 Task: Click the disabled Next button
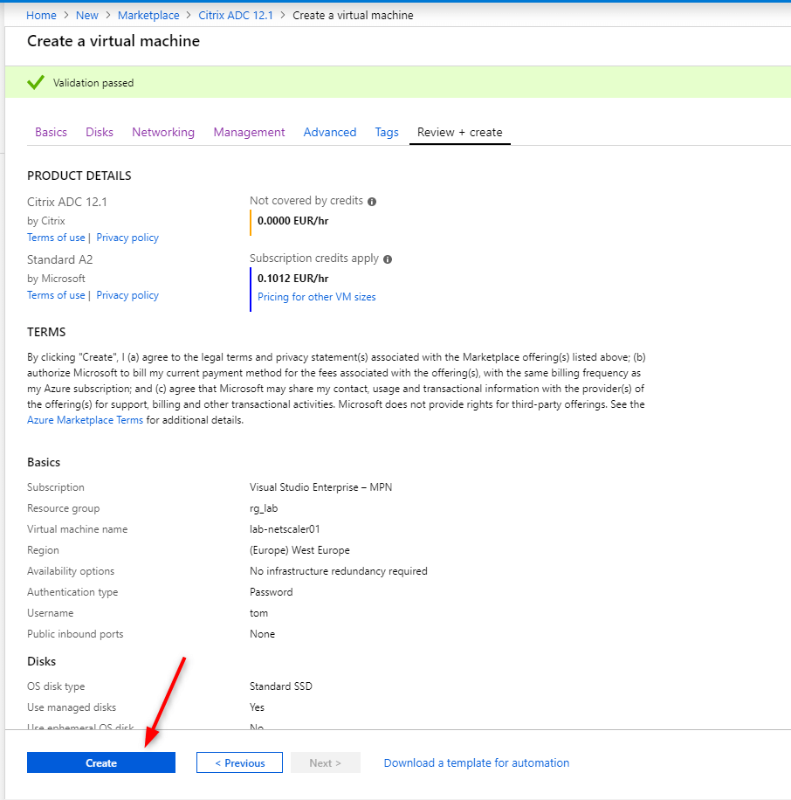pyautogui.click(x=326, y=762)
